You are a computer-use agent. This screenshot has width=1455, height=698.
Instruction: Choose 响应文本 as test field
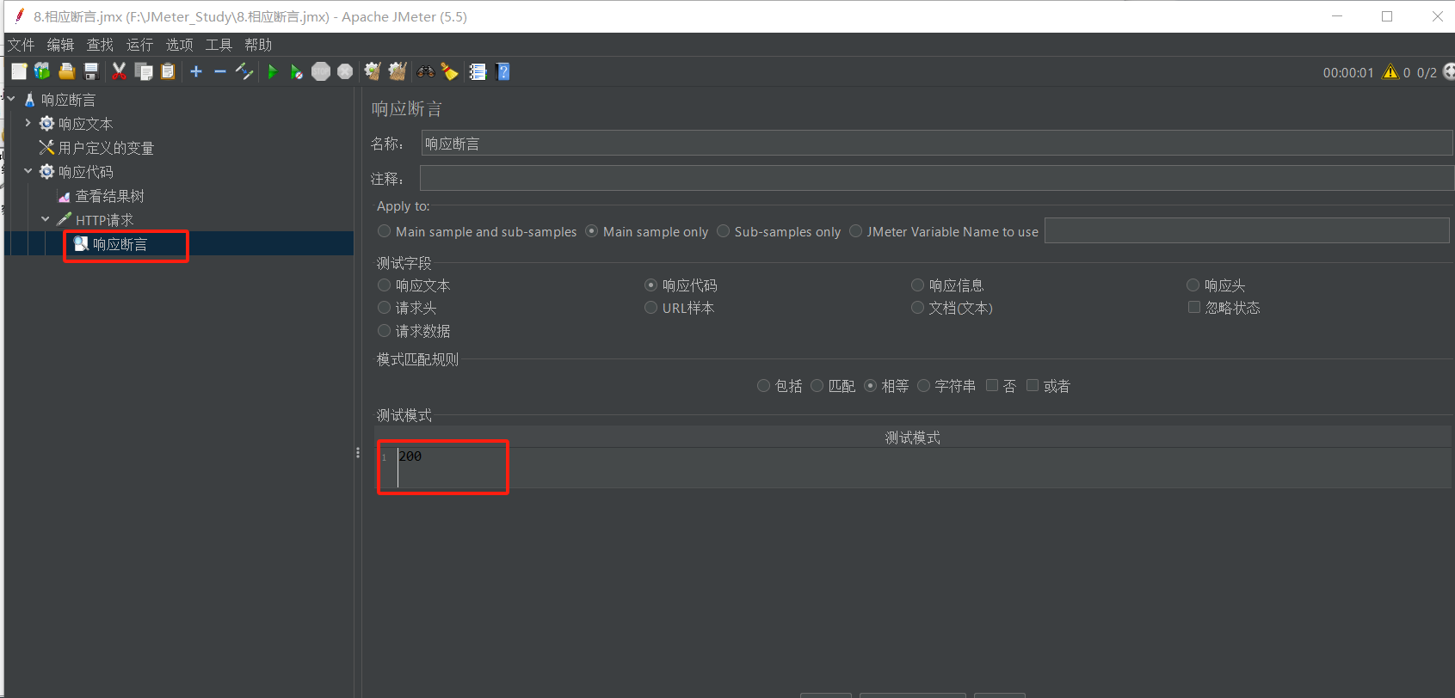tap(385, 285)
